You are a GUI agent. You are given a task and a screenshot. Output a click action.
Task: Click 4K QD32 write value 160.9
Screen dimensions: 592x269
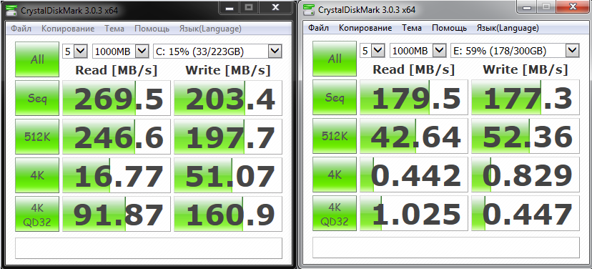click(227, 214)
